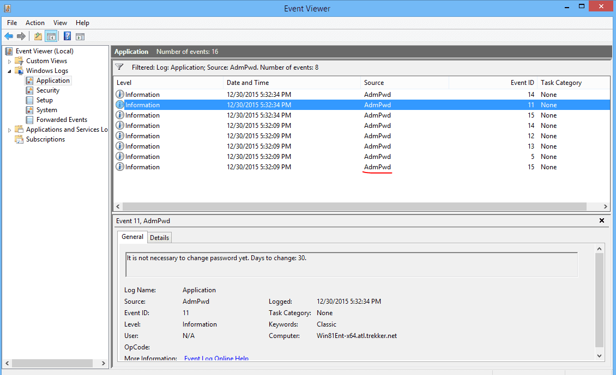Screen dimensions: 616x375
Task: Click the tree pane horizontal scrollbar thumb
Action: click(52, 363)
